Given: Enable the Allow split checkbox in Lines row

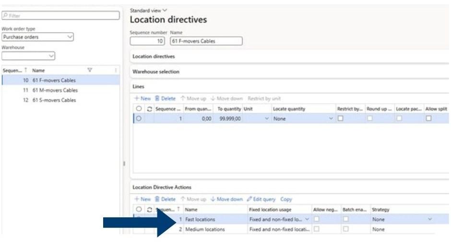Looking at the screenshot, I should point(428,119).
